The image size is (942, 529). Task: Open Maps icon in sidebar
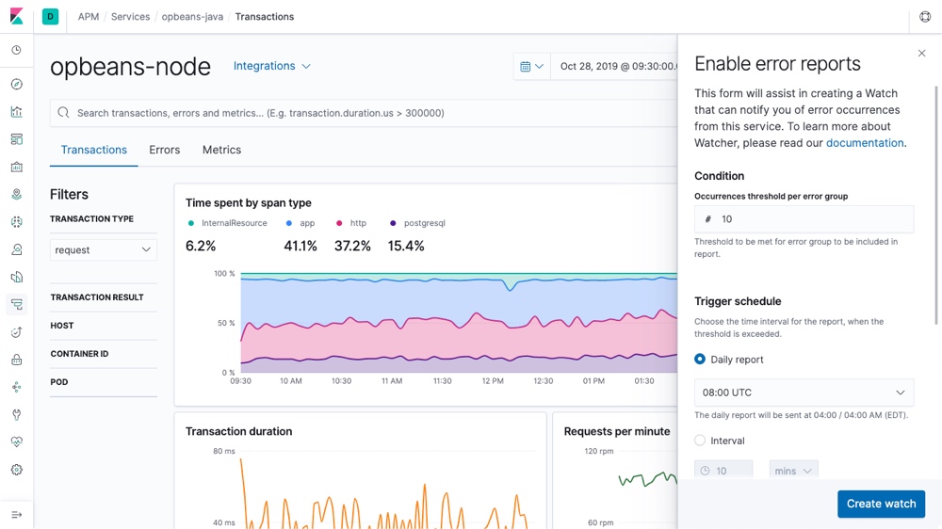(x=17, y=194)
